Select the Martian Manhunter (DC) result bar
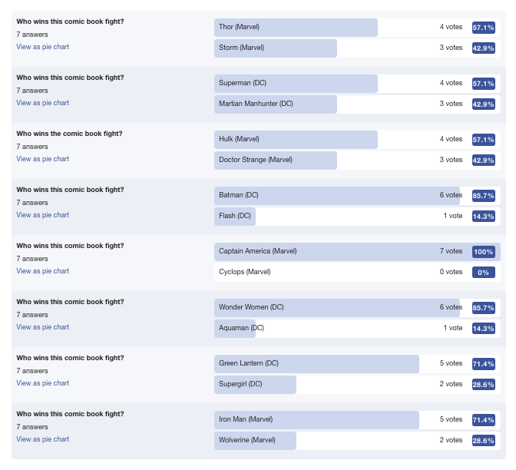This screenshot has height=470, width=516. pos(357,104)
